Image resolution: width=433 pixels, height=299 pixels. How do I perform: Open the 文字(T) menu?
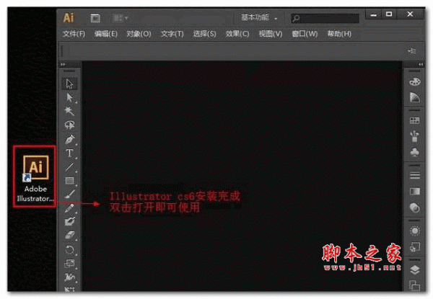[x=172, y=34]
